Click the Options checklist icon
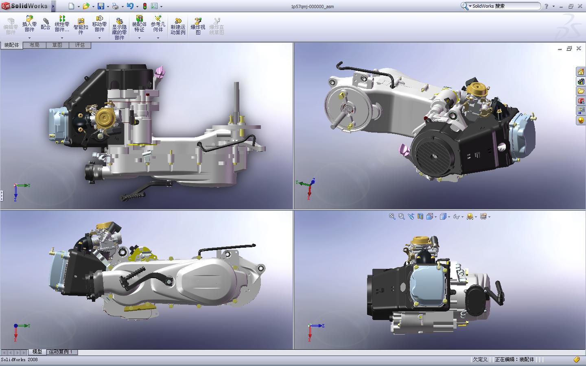The image size is (586, 366). point(154,6)
